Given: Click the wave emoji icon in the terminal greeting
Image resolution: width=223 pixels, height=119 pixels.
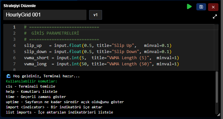Looking at the screenshot, I should (8, 76).
